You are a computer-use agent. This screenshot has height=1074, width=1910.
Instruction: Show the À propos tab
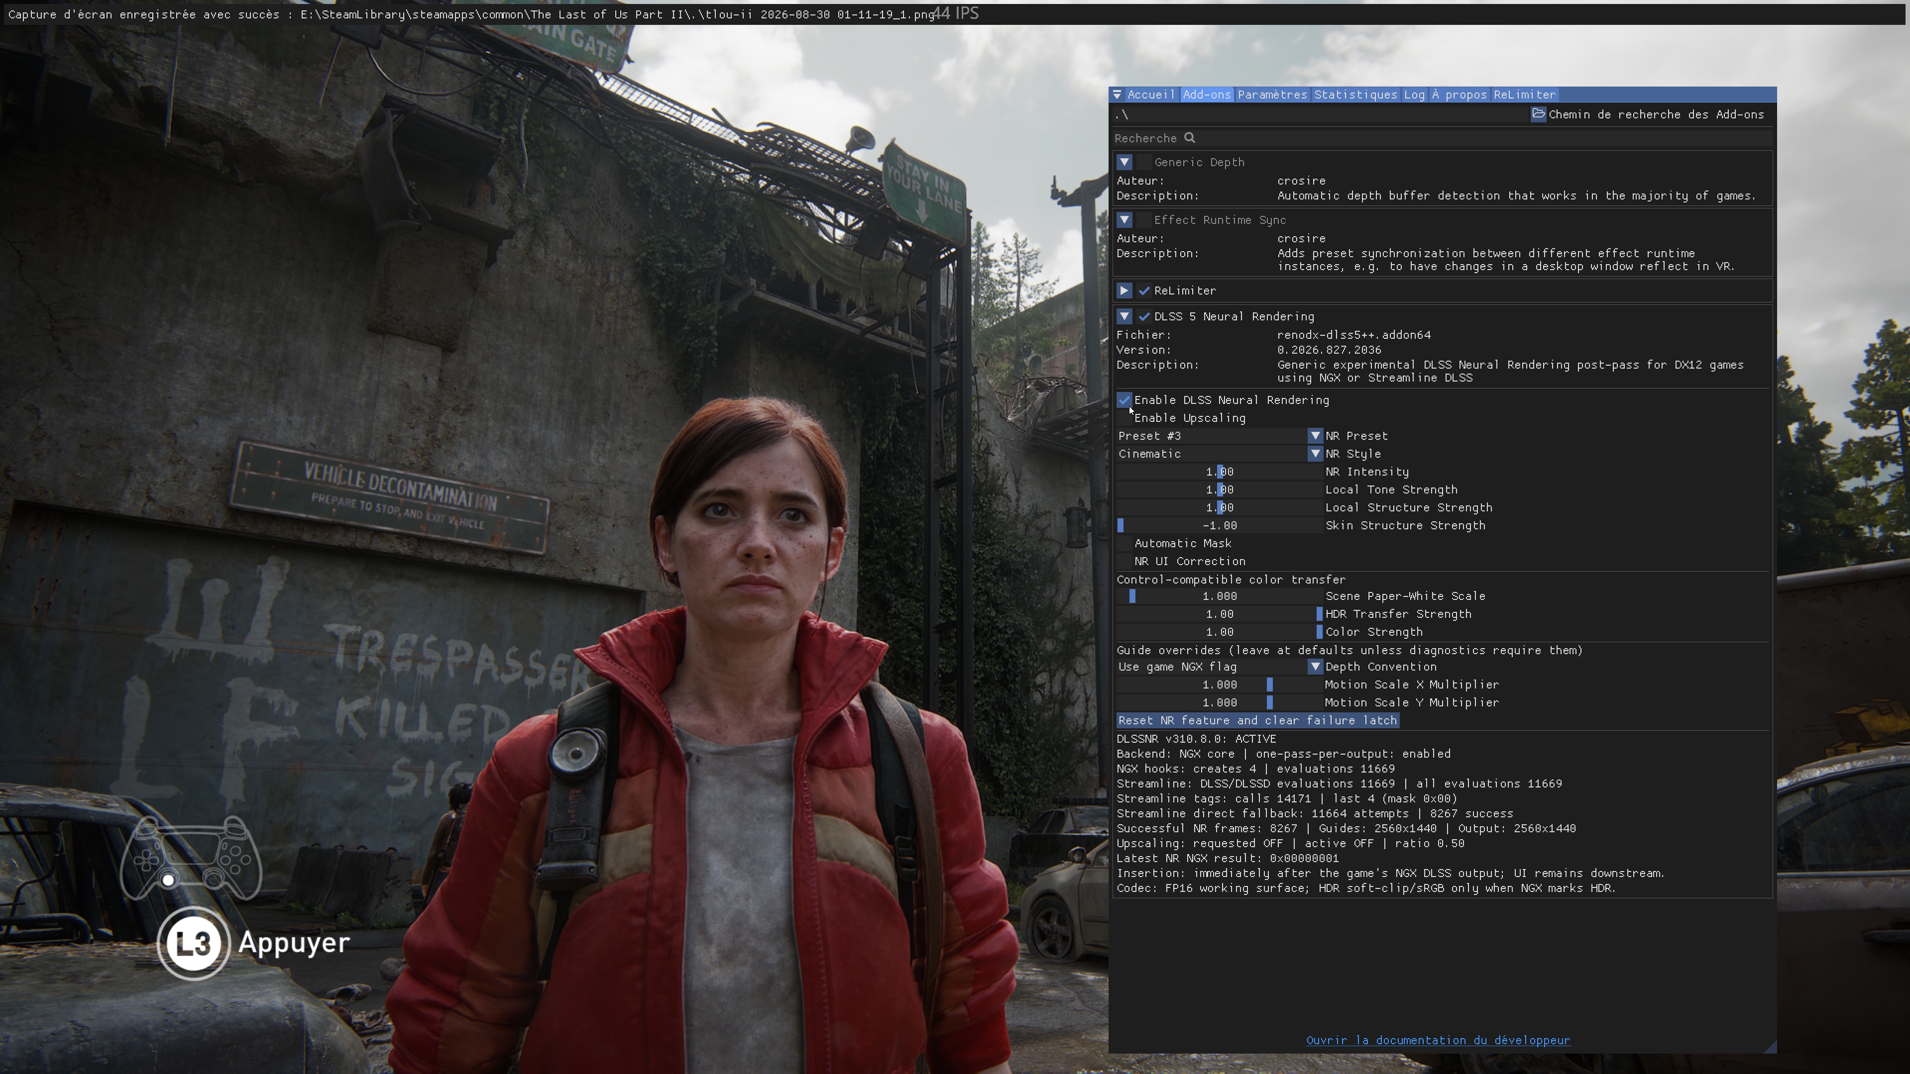click(x=1459, y=95)
